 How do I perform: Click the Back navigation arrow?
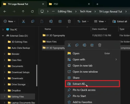tap(5, 11)
